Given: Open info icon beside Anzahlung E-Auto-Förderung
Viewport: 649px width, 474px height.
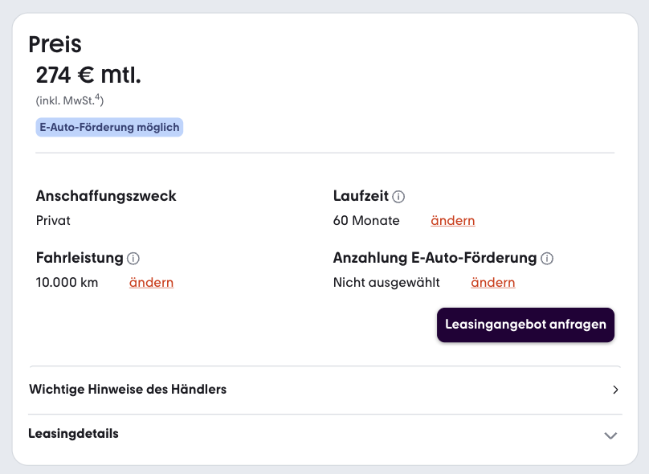Looking at the screenshot, I should tap(547, 259).
